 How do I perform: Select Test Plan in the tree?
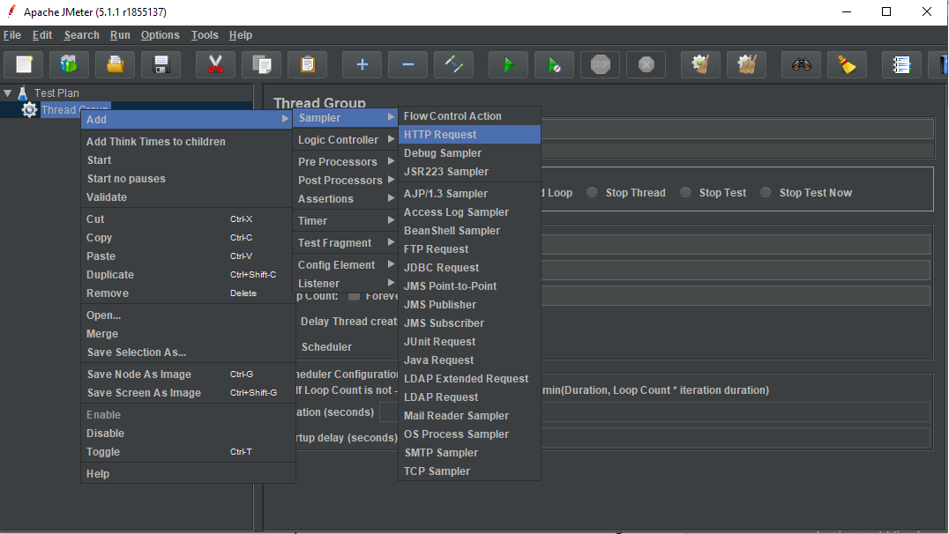pos(56,93)
